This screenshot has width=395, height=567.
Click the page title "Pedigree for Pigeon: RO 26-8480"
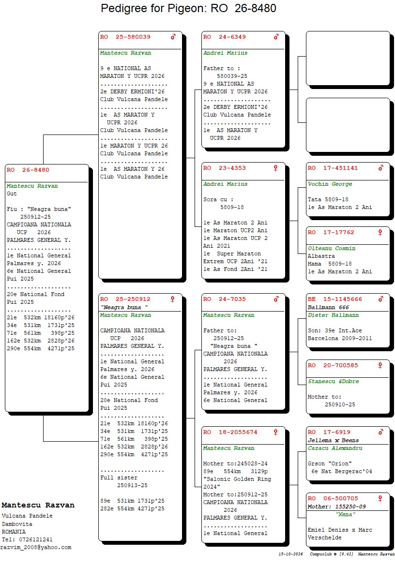(188, 8)
